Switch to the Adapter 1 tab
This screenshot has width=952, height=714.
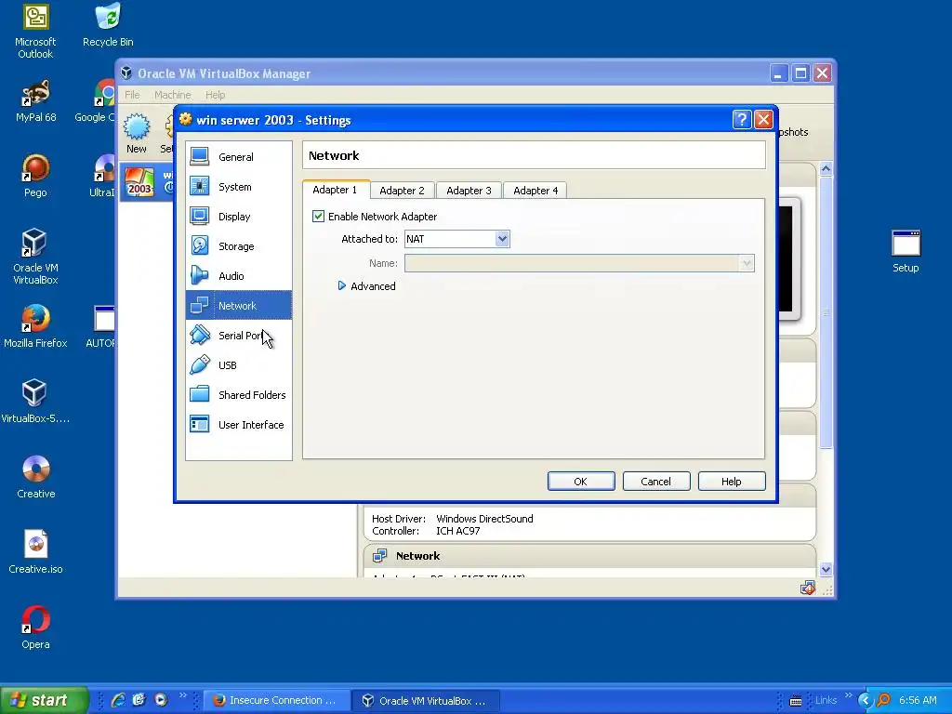pyautogui.click(x=335, y=190)
